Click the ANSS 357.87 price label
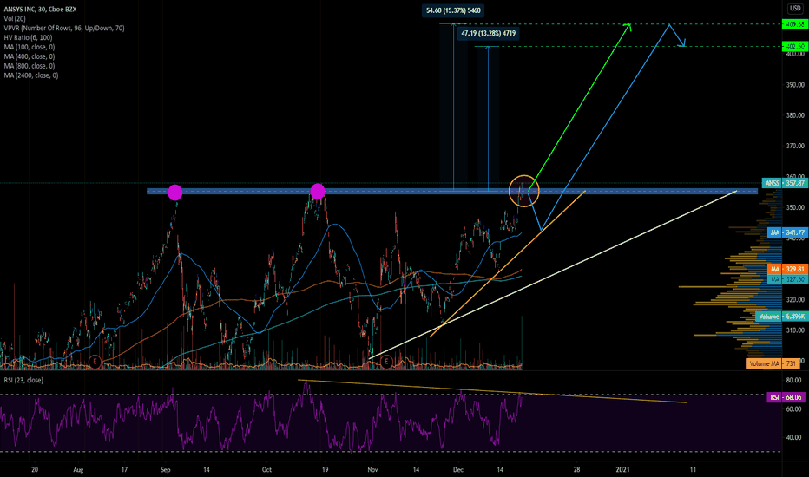 (784, 183)
